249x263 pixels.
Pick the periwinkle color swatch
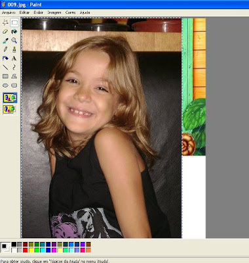[x=77, y=250]
